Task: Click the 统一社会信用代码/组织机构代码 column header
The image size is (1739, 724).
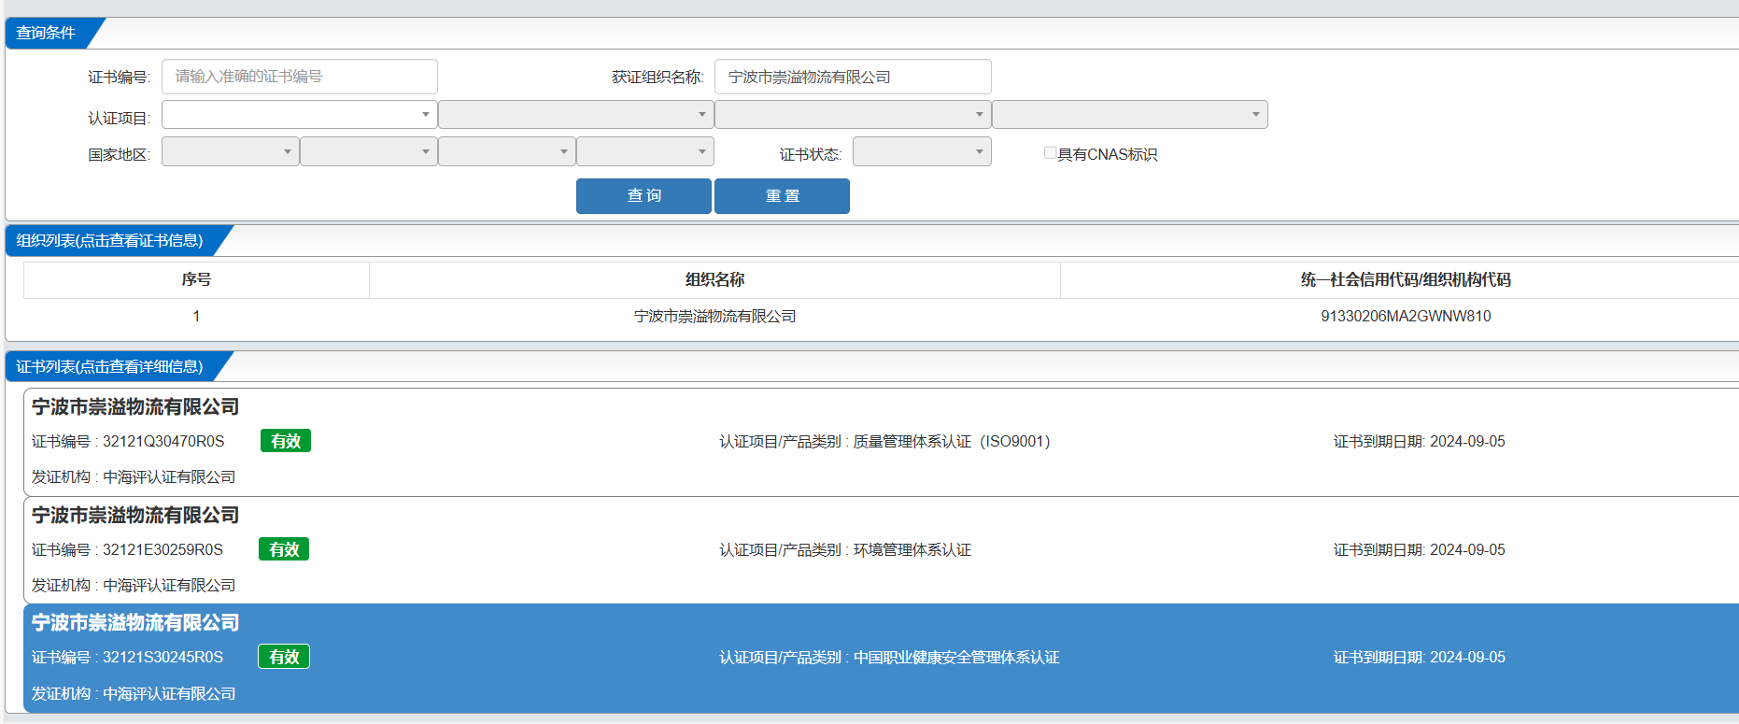Action: pyautogui.click(x=1406, y=279)
